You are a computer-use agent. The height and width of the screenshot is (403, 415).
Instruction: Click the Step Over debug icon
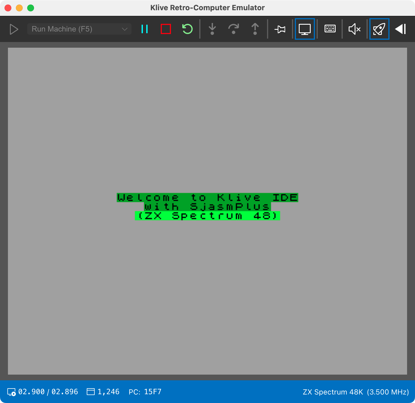click(x=234, y=29)
